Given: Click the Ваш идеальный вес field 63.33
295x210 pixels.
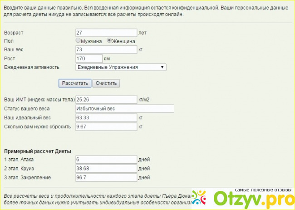Looking at the screenshot, I should pyautogui.click(x=106, y=117).
